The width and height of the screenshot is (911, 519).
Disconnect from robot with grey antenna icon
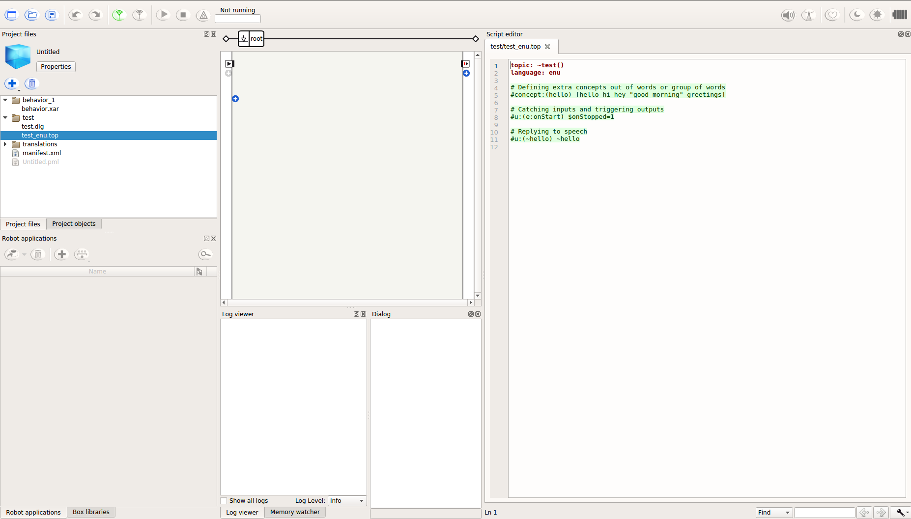point(140,15)
